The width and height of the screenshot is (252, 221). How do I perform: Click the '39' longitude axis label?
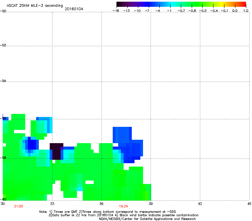point(151,204)
